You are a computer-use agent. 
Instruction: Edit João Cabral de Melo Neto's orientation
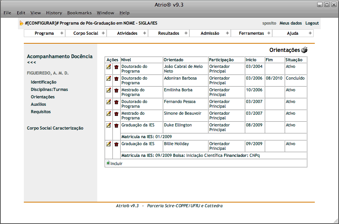pos(109,67)
